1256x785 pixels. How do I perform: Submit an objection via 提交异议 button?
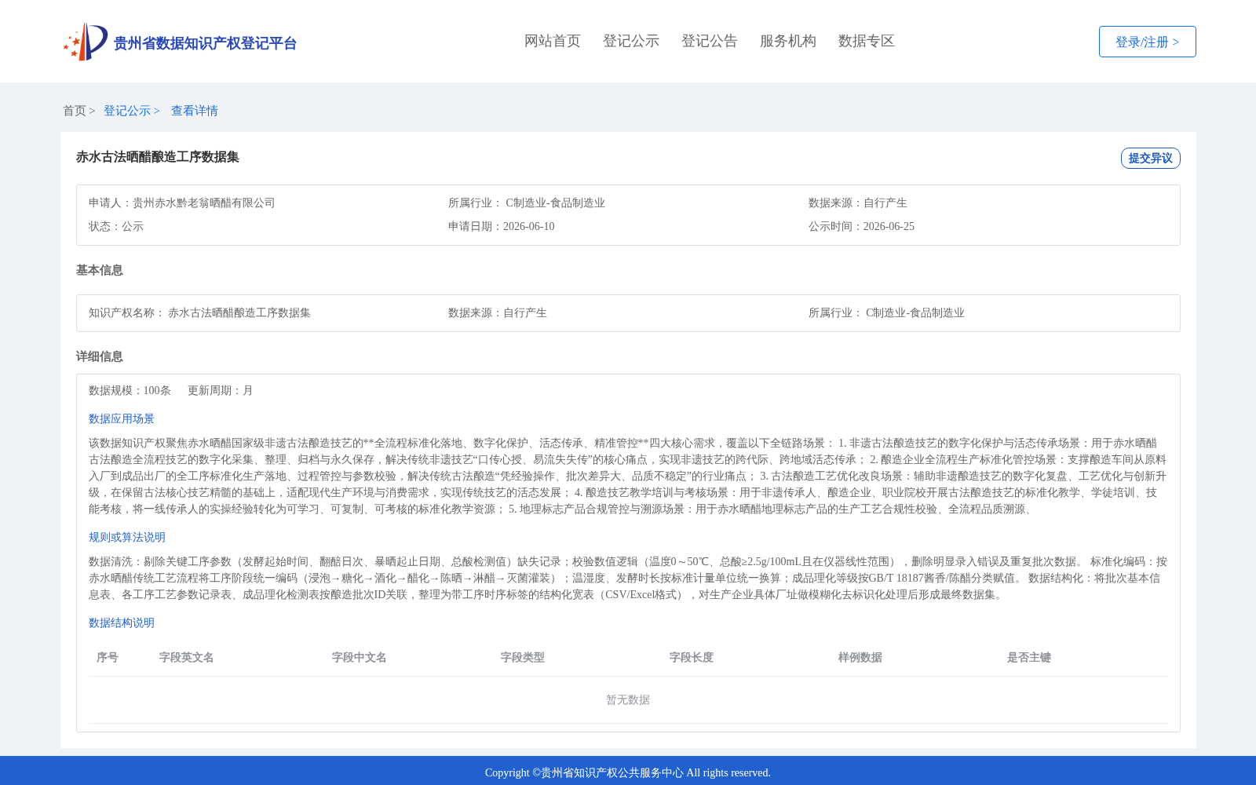pyautogui.click(x=1151, y=158)
